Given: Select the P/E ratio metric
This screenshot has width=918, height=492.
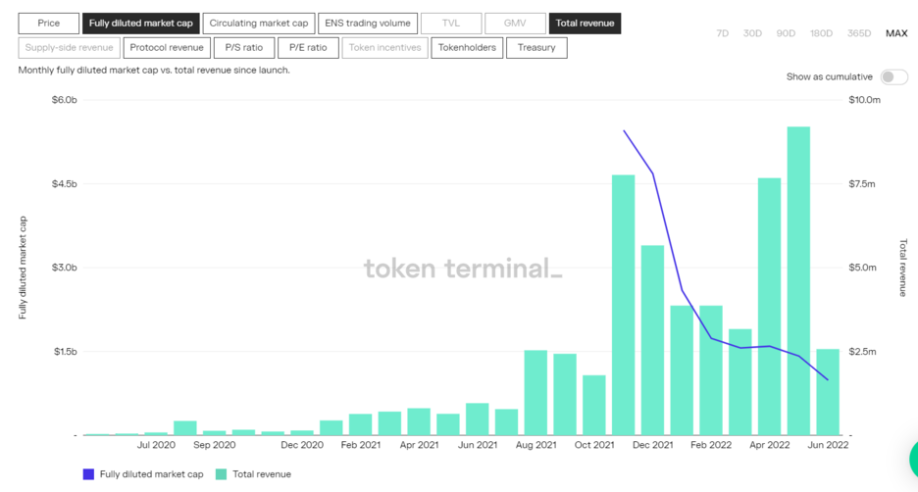Looking at the screenshot, I should pyautogui.click(x=308, y=47).
